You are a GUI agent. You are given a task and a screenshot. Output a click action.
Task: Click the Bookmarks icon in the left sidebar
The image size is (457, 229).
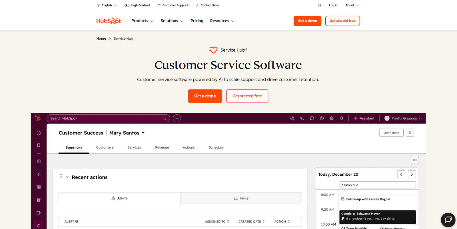pyautogui.click(x=39, y=145)
